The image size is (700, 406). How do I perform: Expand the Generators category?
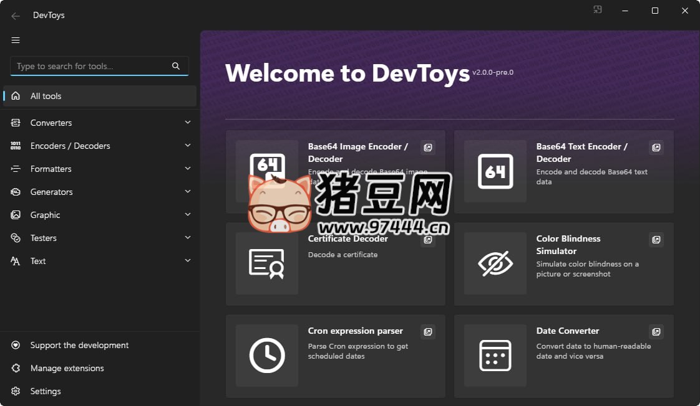pyautogui.click(x=100, y=192)
